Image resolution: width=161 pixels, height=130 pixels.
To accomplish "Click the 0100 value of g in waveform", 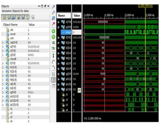I will pos(76,74).
